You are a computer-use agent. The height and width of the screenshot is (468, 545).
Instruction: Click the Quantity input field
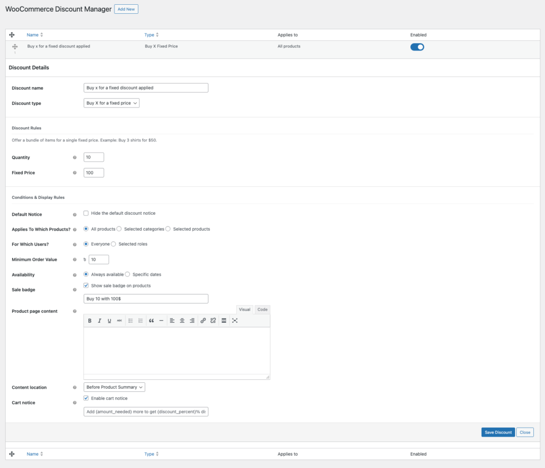coord(94,157)
